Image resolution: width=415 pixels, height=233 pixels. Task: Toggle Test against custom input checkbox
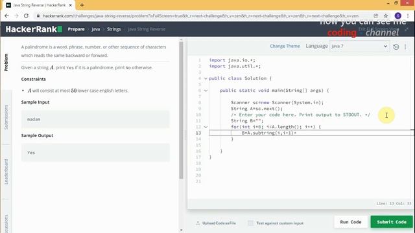(250, 223)
